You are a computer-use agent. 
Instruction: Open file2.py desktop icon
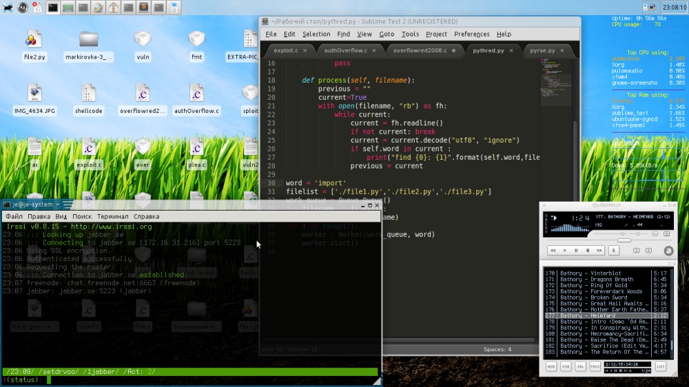[x=34, y=45]
